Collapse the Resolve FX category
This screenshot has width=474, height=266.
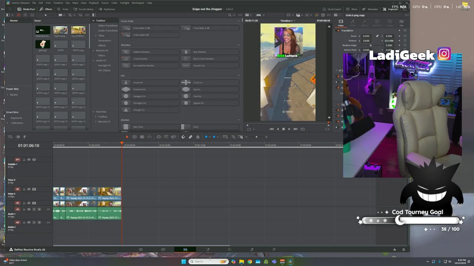click(93, 51)
